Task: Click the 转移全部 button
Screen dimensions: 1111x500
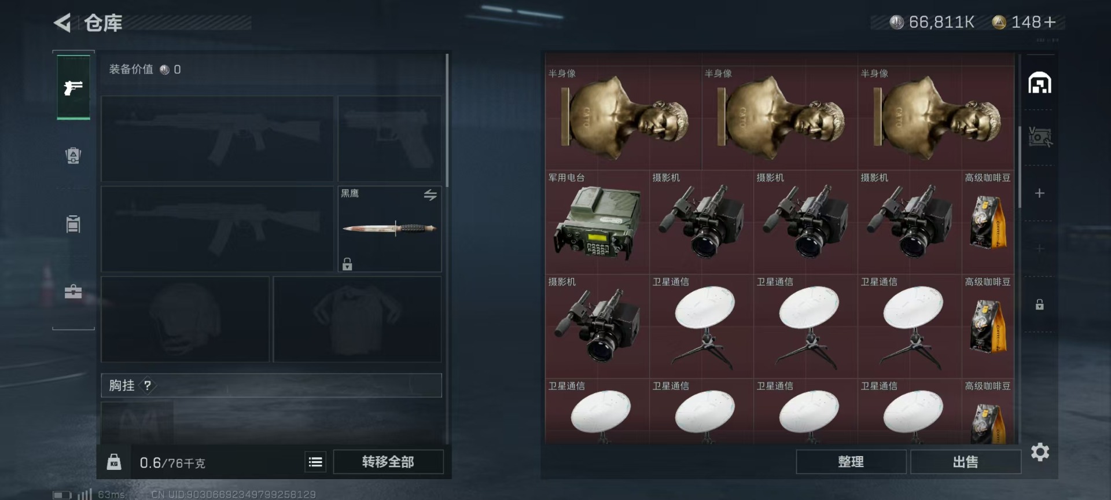Action: coord(388,462)
